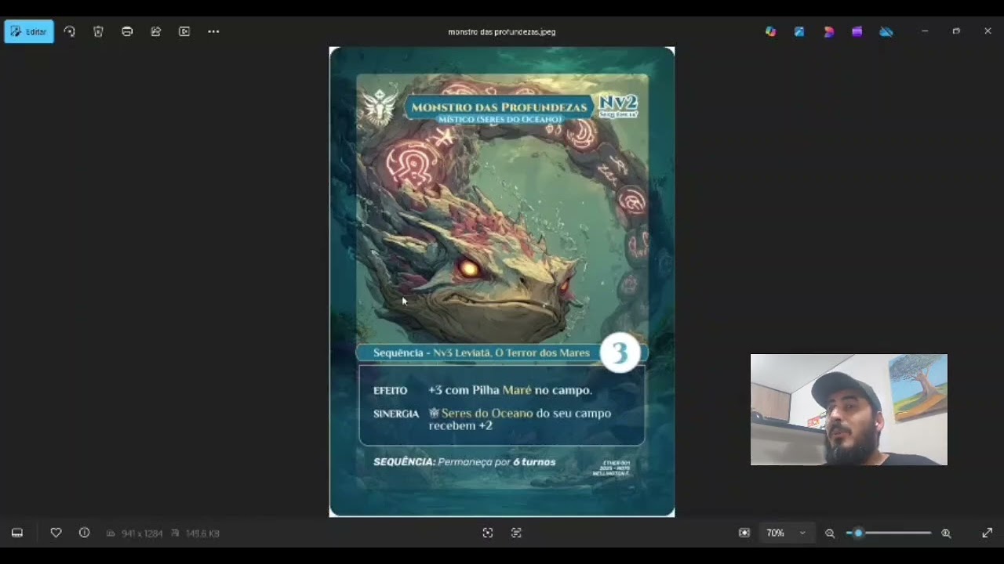Adjust the zoom slider handle
This screenshot has width=1004, height=564.
point(858,533)
